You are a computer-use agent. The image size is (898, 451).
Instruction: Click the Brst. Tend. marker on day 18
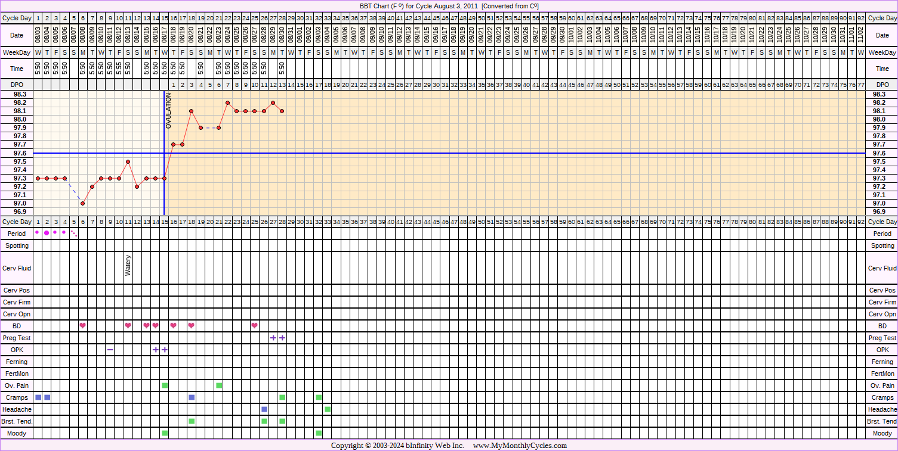pyautogui.click(x=192, y=421)
